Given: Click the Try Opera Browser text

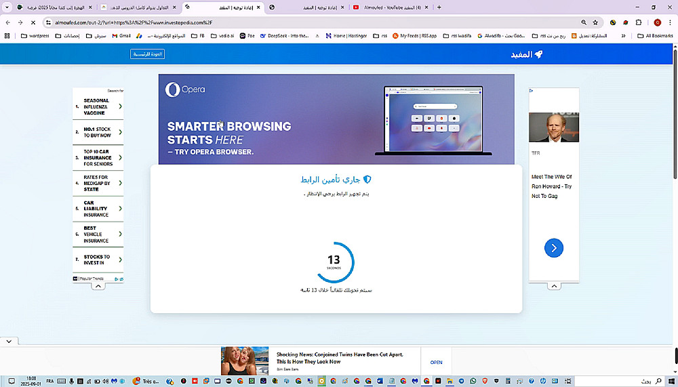Looking at the screenshot, I should tap(211, 152).
